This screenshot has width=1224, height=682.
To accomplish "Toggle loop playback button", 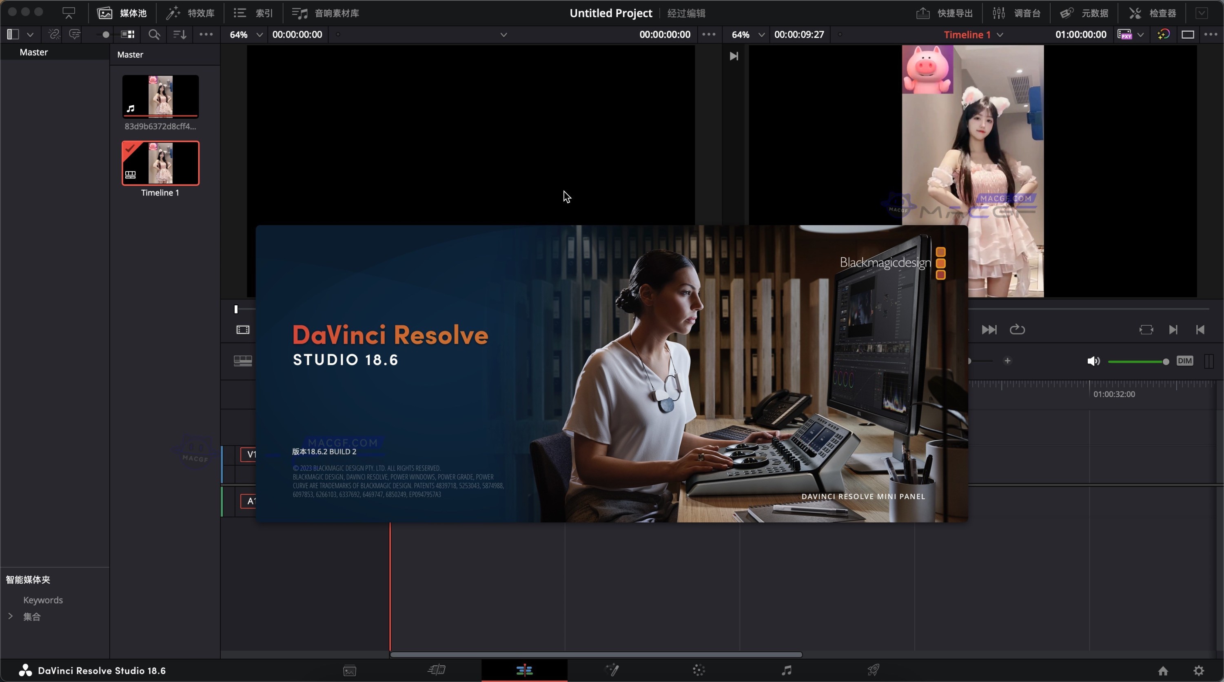I will pos(1017,329).
